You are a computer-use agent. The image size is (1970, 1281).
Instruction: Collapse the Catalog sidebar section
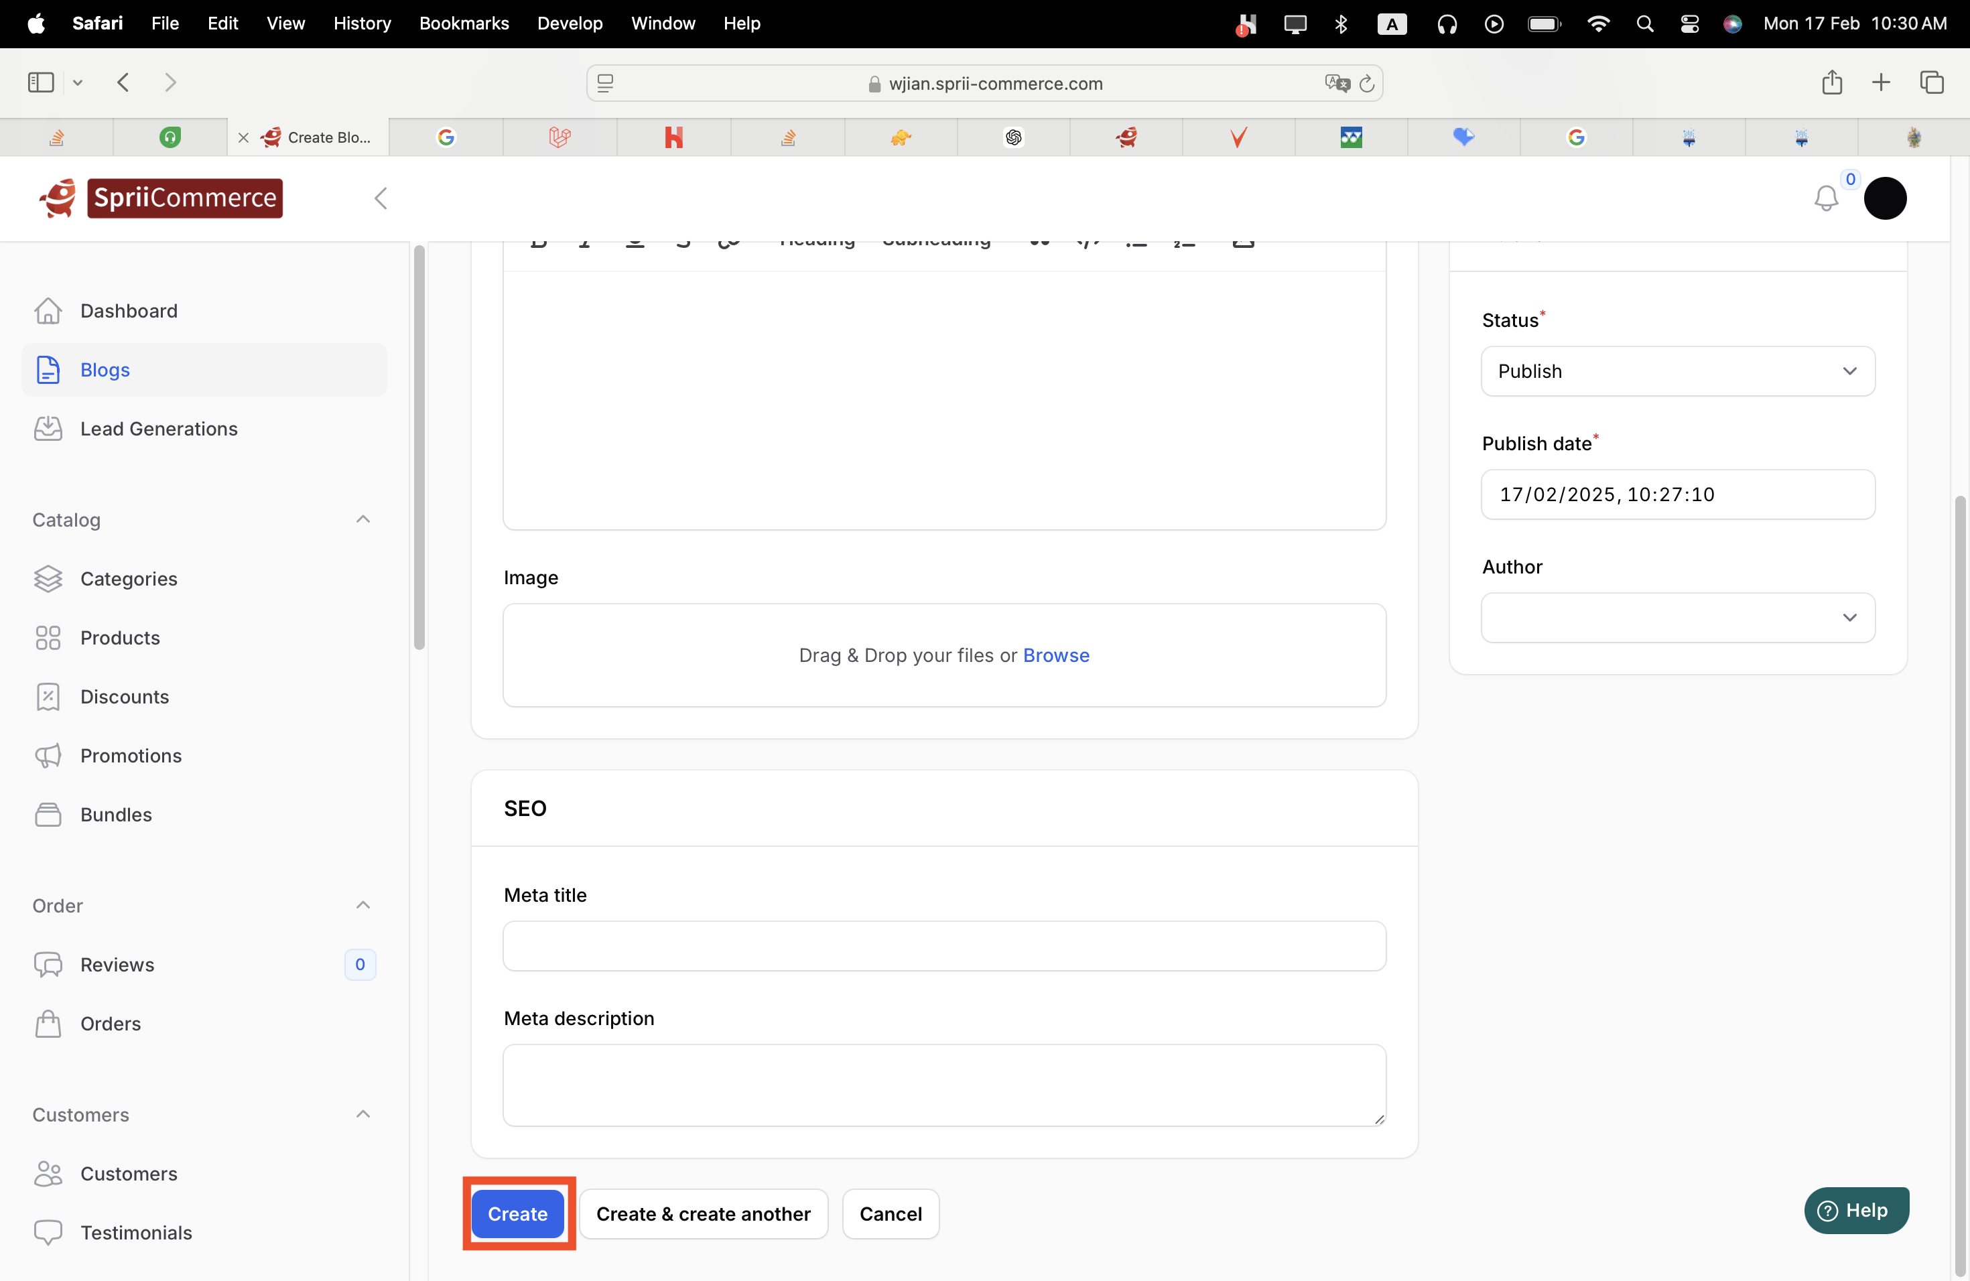tap(363, 520)
